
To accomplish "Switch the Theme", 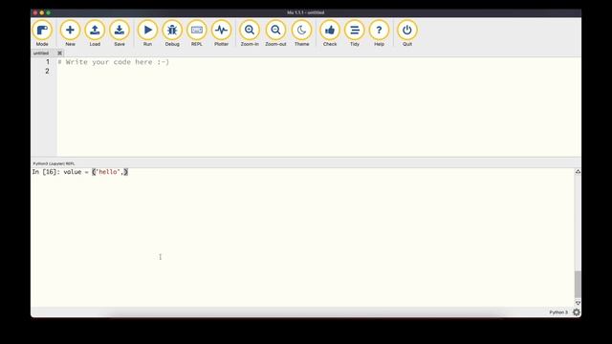I will [302, 33].
